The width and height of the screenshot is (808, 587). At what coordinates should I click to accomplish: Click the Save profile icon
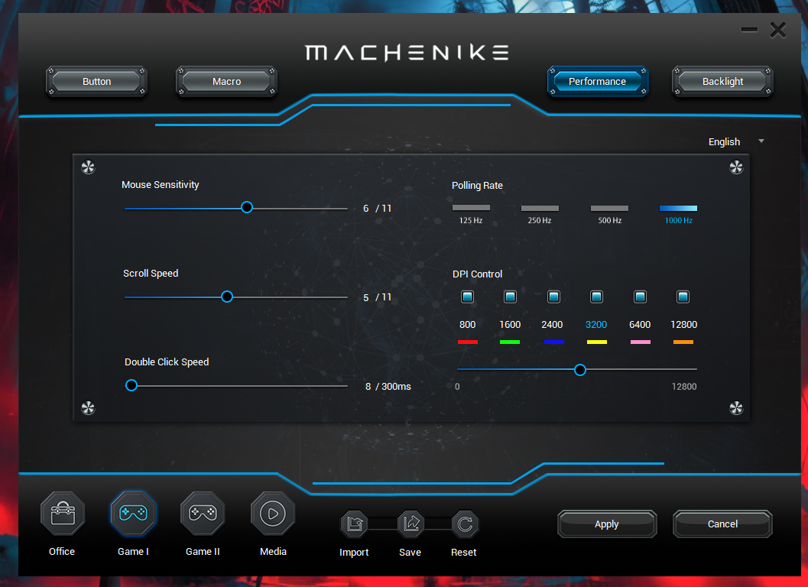[x=410, y=524]
